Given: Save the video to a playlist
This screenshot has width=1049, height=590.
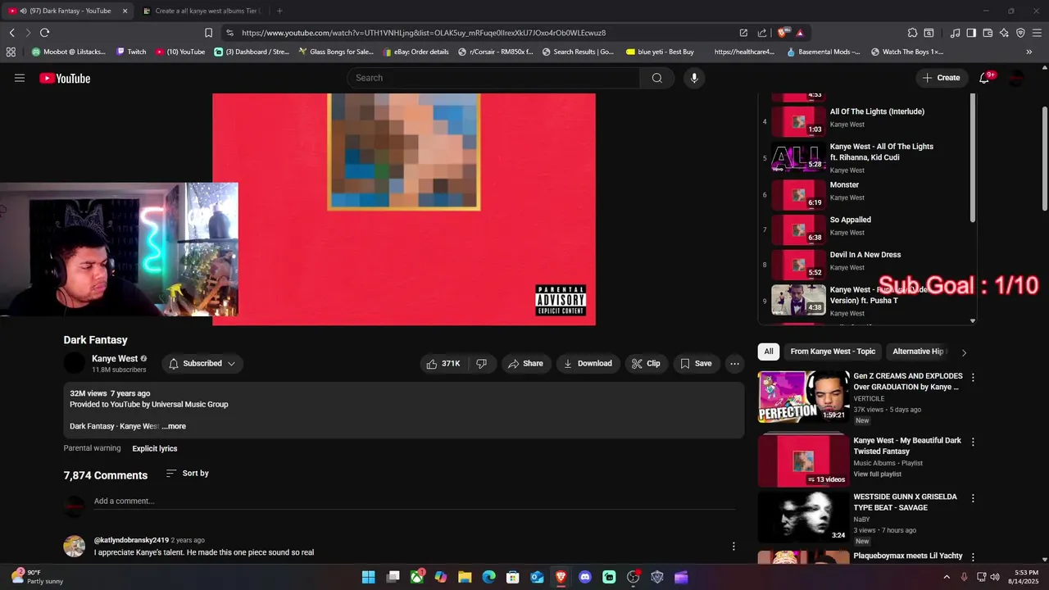Looking at the screenshot, I should (696, 364).
